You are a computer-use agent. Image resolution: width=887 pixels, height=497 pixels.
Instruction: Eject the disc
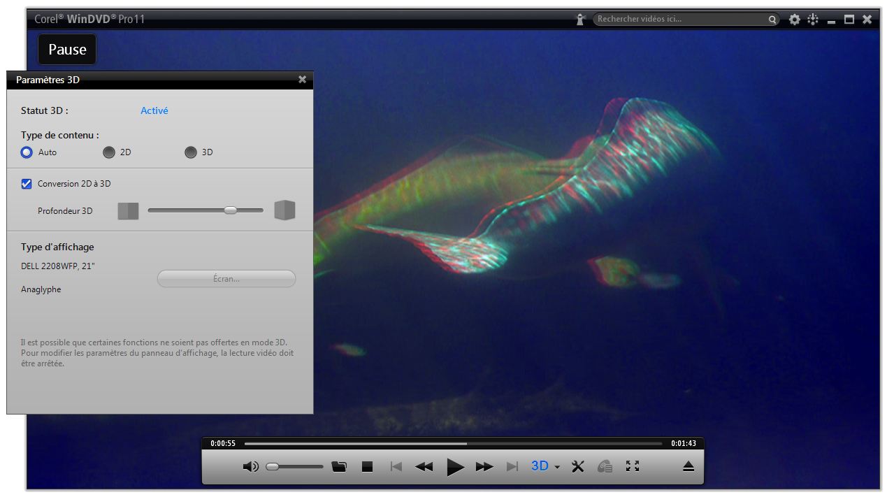pos(688,466)
